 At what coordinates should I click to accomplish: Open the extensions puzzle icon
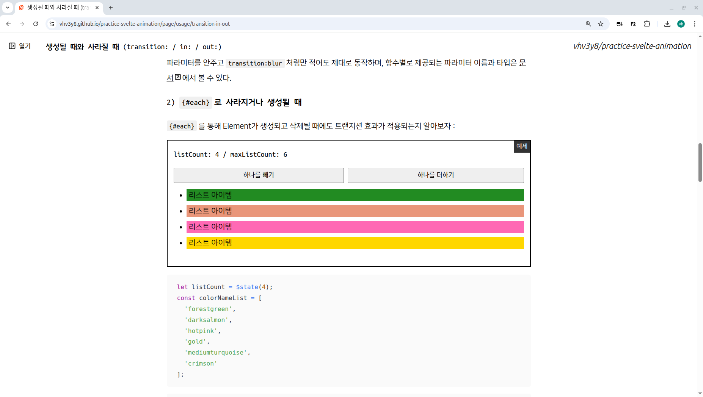pyautogui.click(x=647, y=24)
